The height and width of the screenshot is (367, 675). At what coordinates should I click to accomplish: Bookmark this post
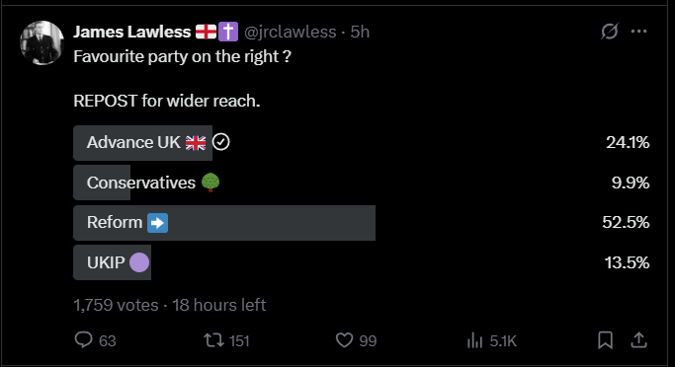pos(605,340)
